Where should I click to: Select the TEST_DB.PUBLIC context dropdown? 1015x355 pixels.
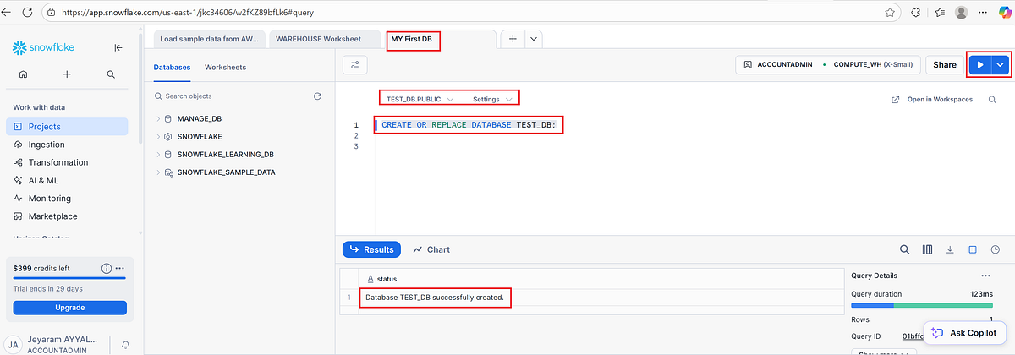click(420, 99)
